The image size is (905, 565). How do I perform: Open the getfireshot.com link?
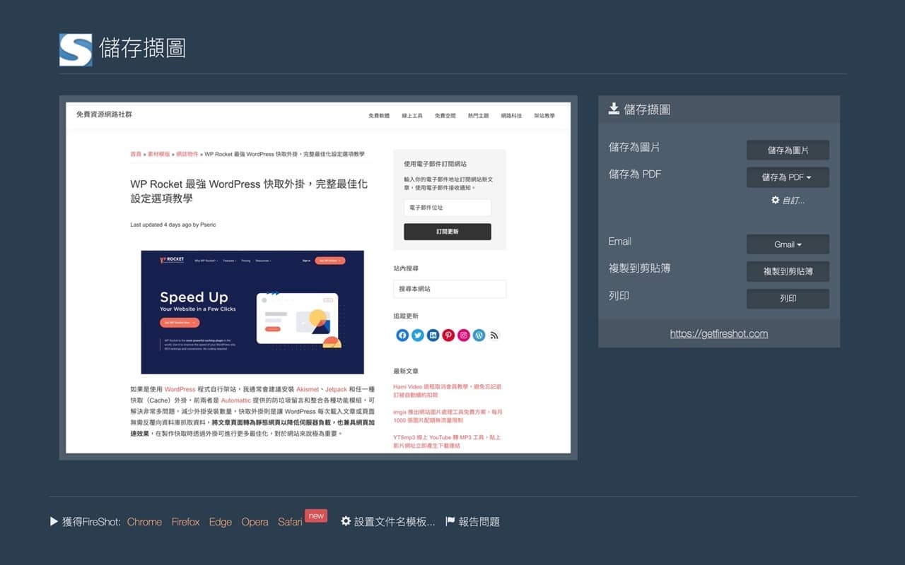[718, 333]
